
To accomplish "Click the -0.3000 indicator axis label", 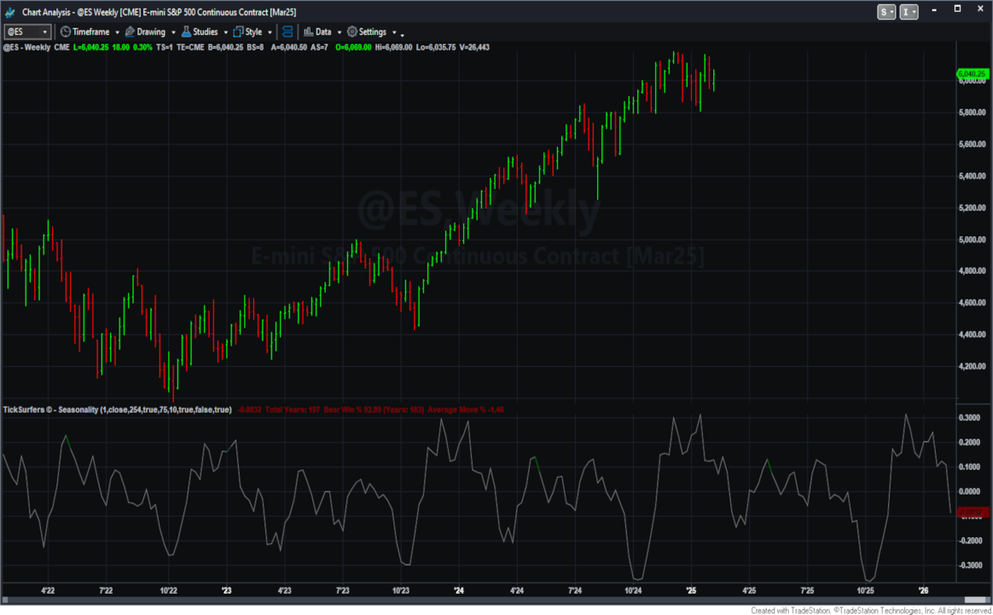I will [969, 565].
